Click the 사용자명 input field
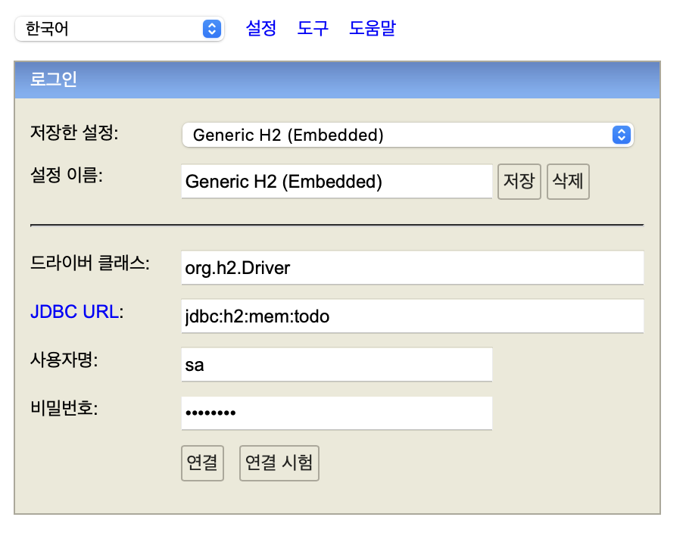 point(337,365)
